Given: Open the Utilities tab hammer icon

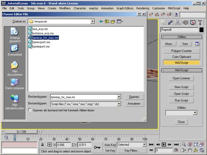Looking at the screenshot, I should tap(200, 23).
